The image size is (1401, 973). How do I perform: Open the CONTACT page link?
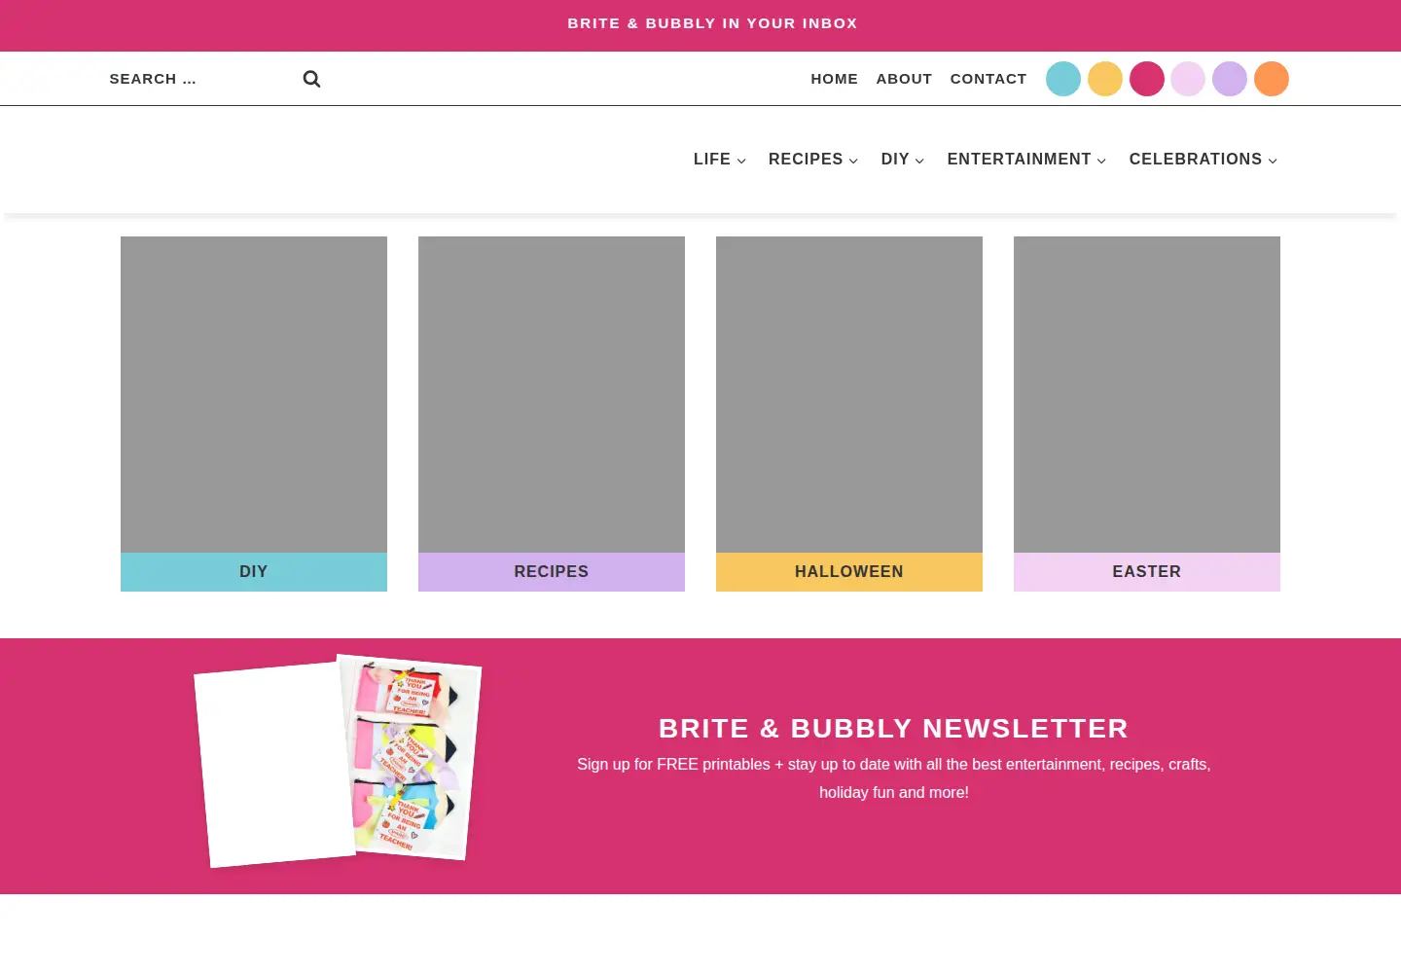(x=988, y=79)
